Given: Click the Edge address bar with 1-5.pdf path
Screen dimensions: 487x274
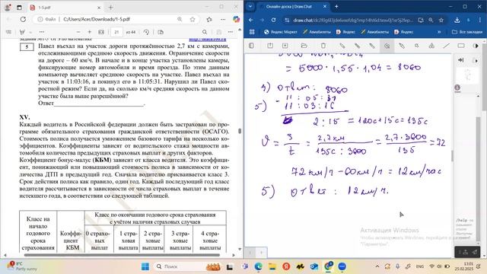Looking at the screenshot, I should [117, 19].
